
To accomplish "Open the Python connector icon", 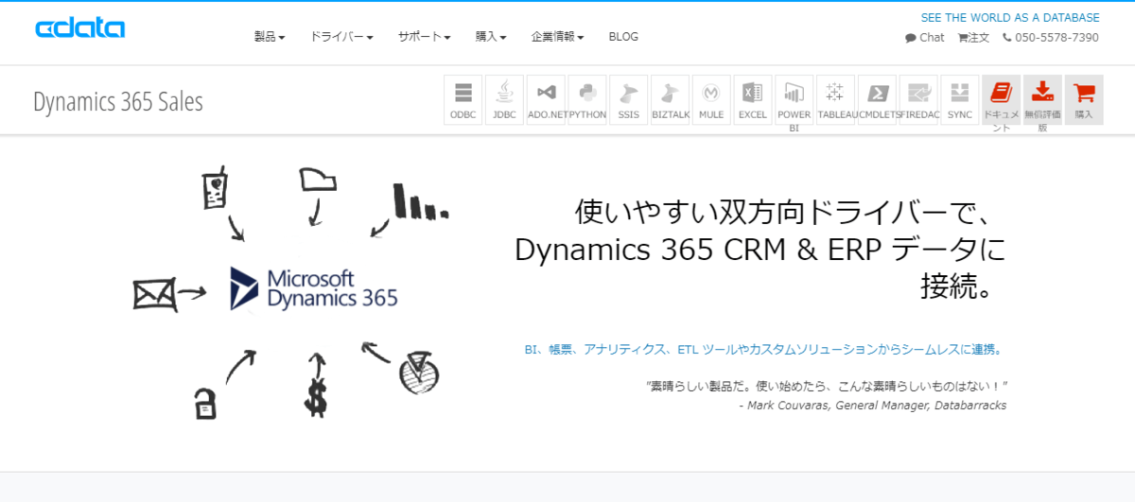I will coord(587,99).
